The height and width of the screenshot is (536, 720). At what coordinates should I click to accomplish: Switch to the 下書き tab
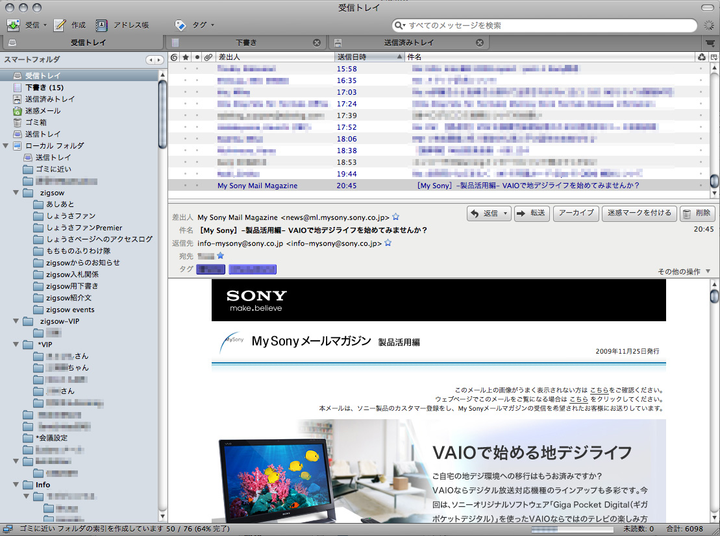246,43
